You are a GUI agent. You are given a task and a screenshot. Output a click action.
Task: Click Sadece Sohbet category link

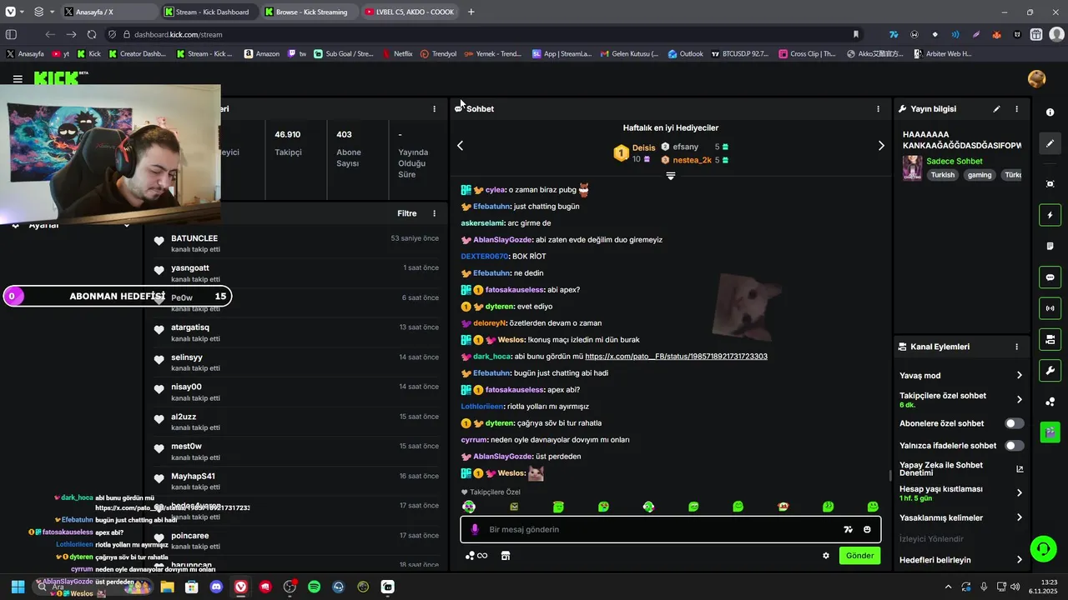click(x=955, y=162)
